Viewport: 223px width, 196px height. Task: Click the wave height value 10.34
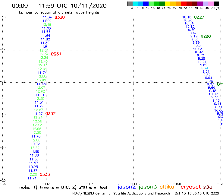click(x=189, y=23)
